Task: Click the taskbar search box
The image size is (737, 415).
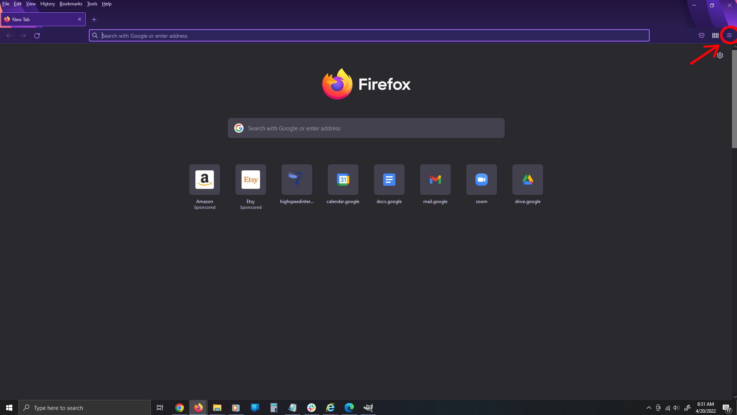Action: tap(85, 408)
